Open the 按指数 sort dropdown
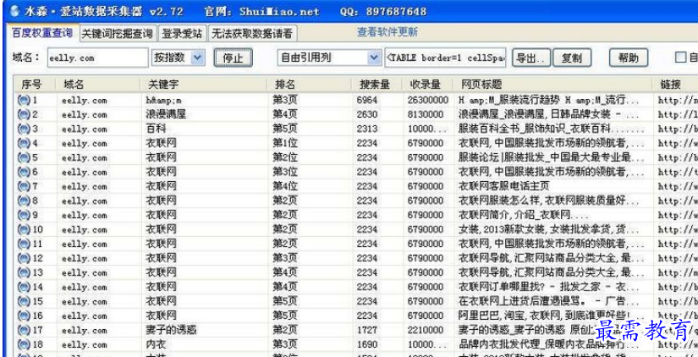The width and height of the screenshot is (698, 357). pos(198,58)
